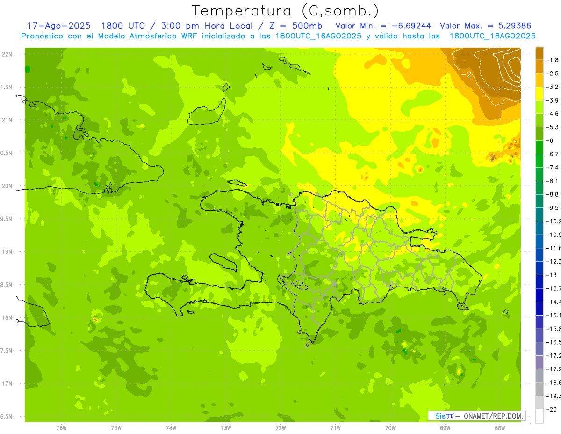
Task: Click the '-13' colorbar label
Action: tap(552, 275)
